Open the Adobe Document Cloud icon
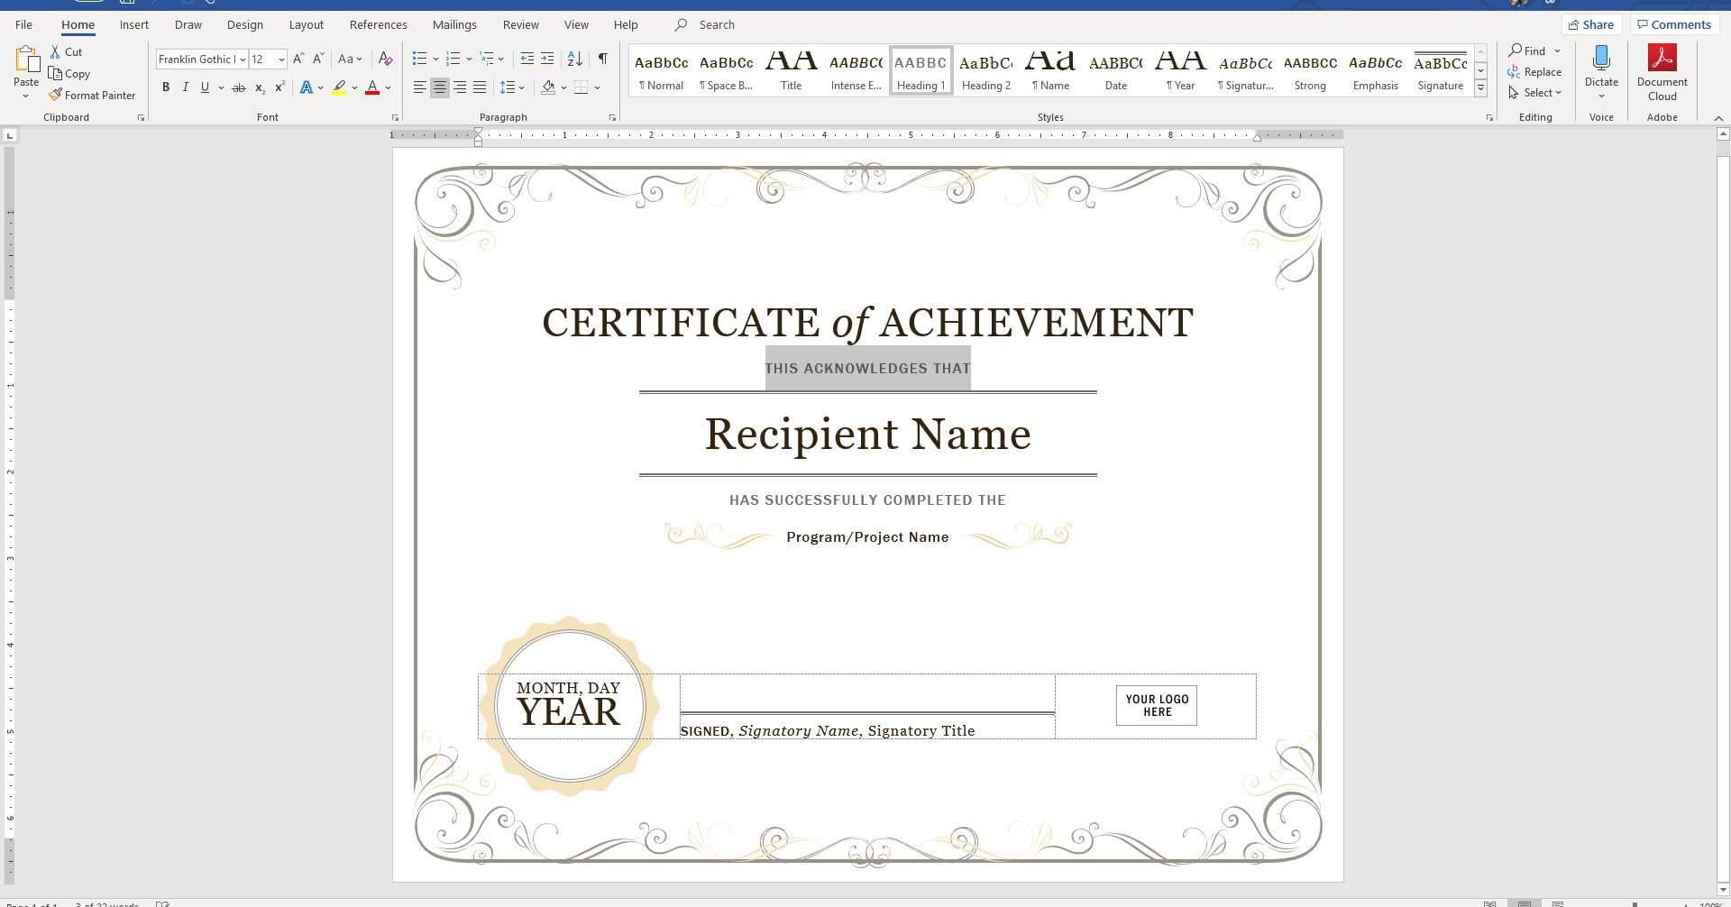 pos(1662,60)
